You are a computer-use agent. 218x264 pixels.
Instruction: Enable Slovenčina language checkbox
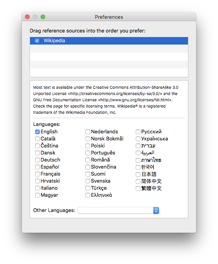tap(88, 167)
